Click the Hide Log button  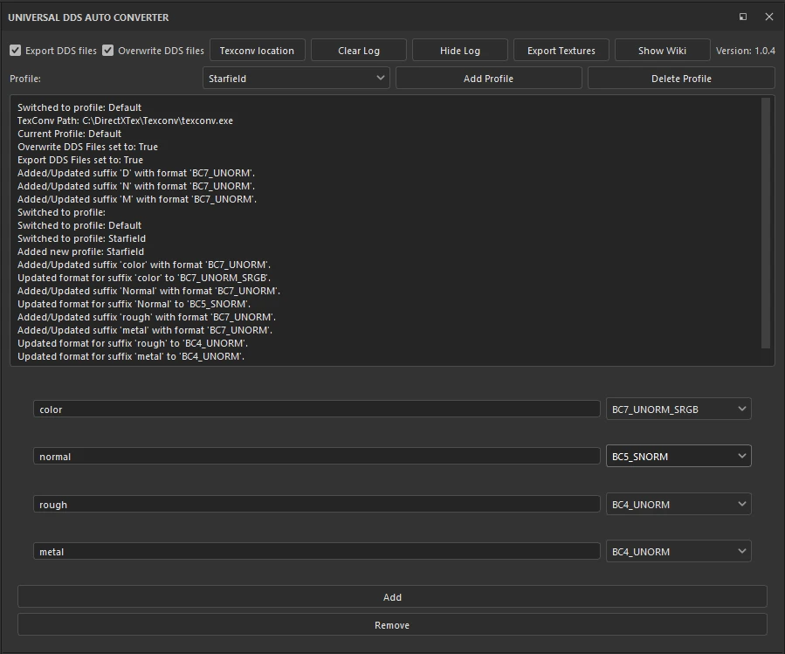459,51
